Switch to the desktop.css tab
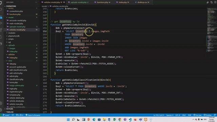 coord(142,2)
